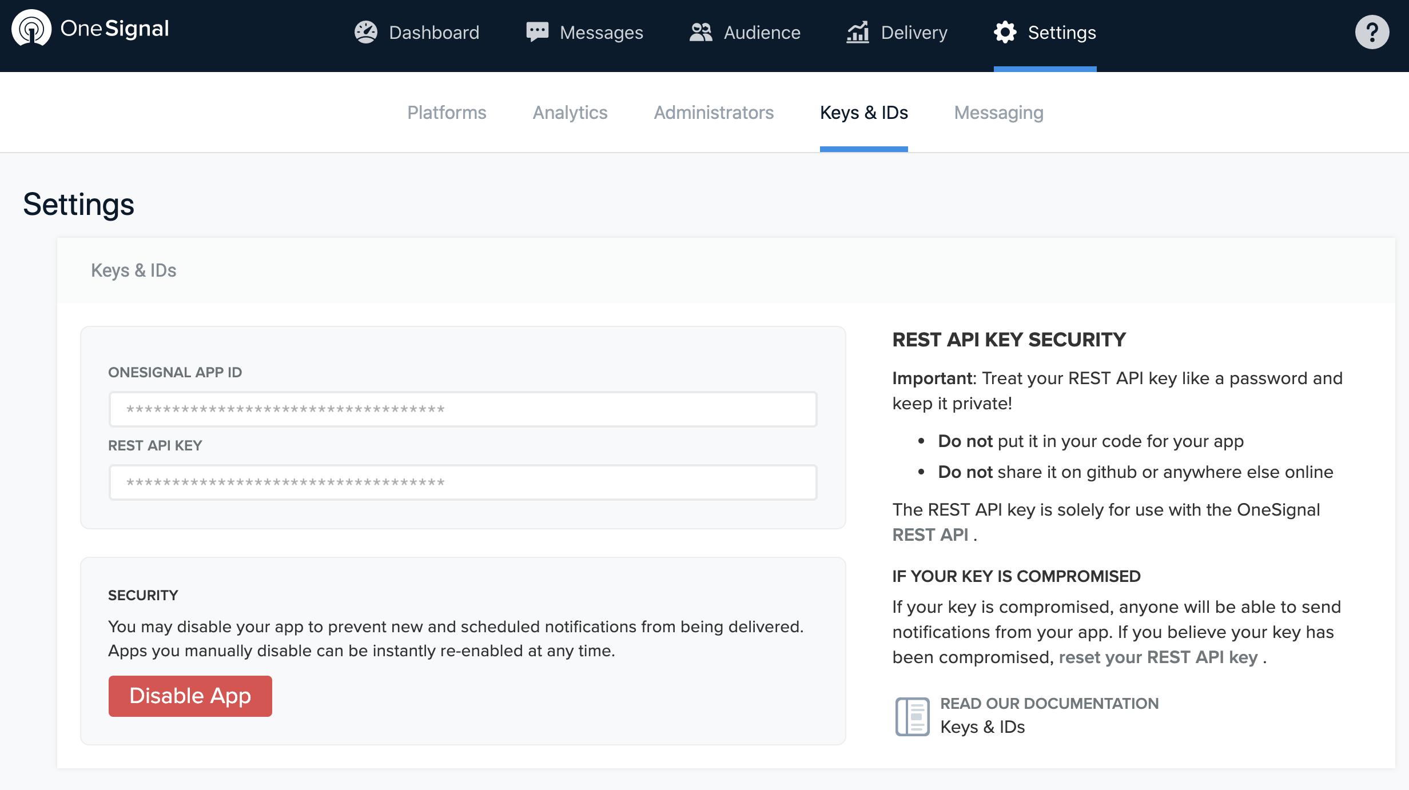Open help via the question mark icon

pos(1372,32)
